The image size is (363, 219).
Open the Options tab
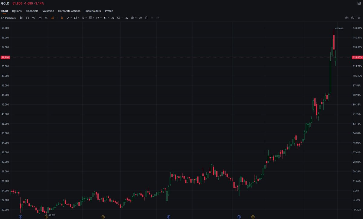[x=17, y=11]
